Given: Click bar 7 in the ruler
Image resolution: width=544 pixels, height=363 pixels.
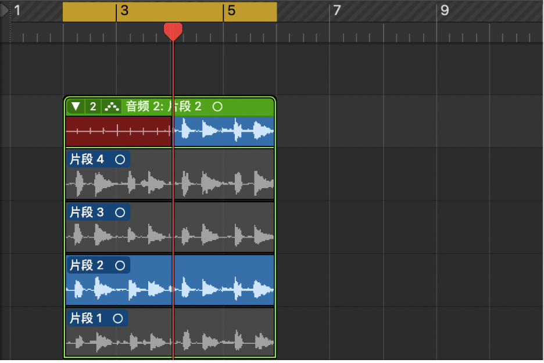Looking at the screenshot, I should tap(337, 10).
